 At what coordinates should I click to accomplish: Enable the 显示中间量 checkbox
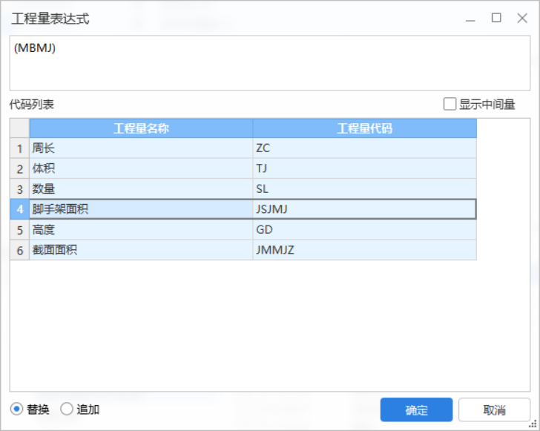(450, 104)
